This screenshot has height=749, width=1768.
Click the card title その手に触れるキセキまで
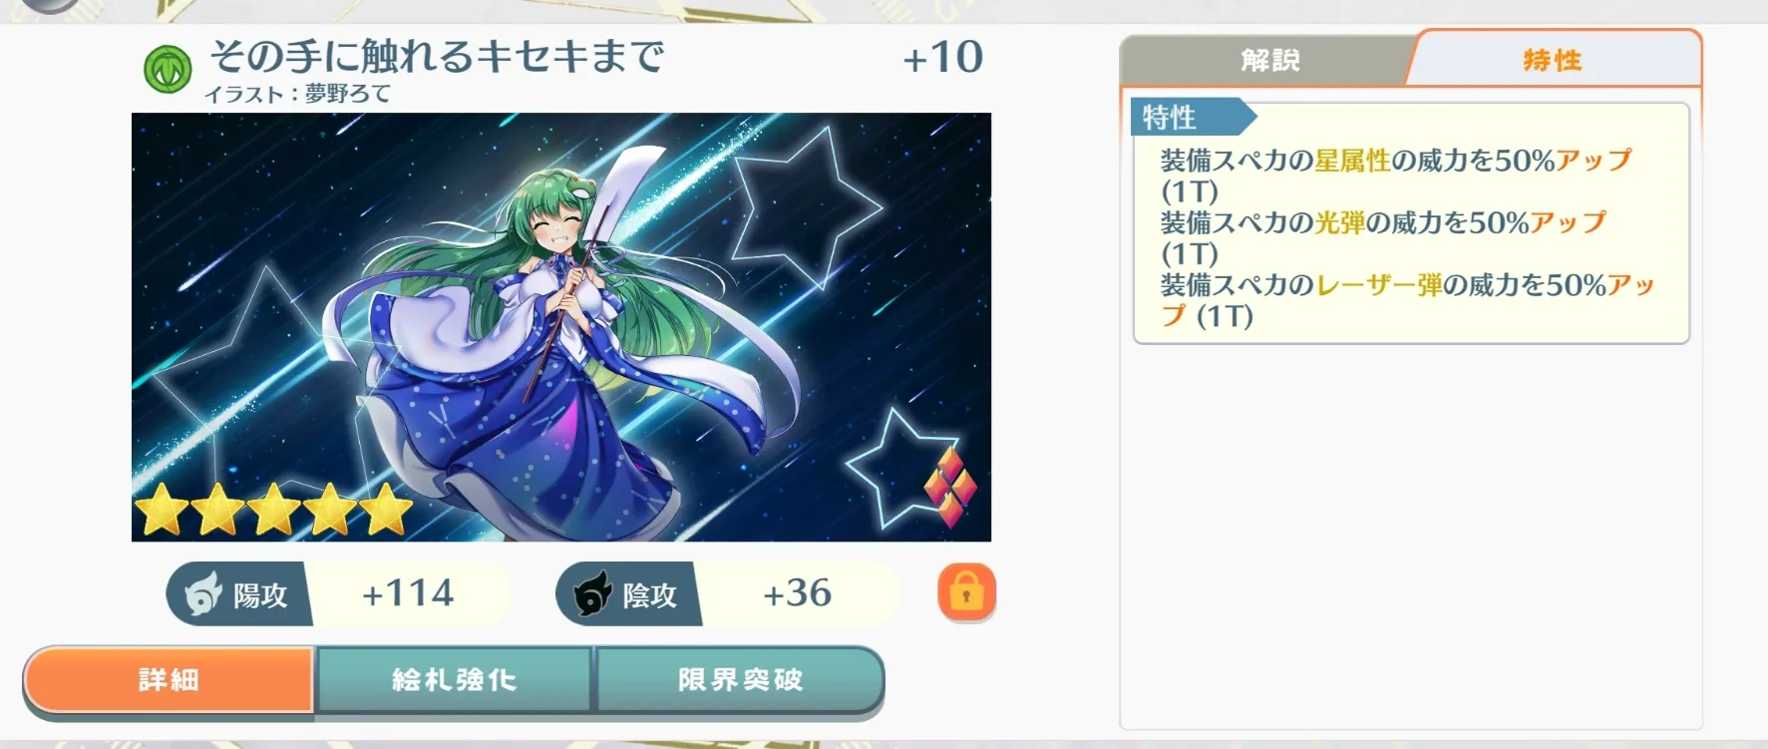[437, 57]
